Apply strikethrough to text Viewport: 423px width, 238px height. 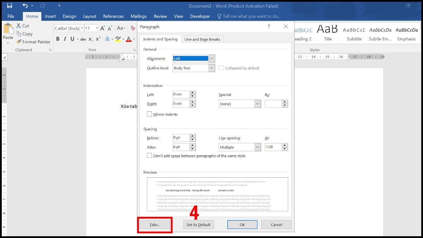(x=83, y=39)
